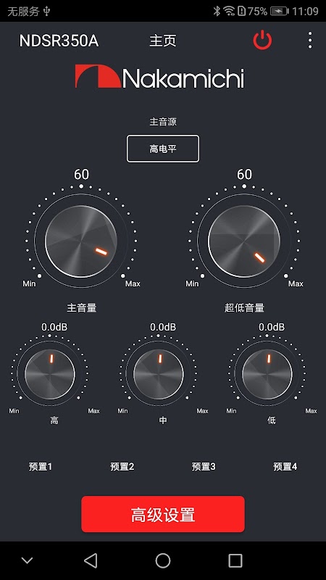Tap the Android recent apps button
The width and height of the screenshot is (326, 580).
(235, 560)
